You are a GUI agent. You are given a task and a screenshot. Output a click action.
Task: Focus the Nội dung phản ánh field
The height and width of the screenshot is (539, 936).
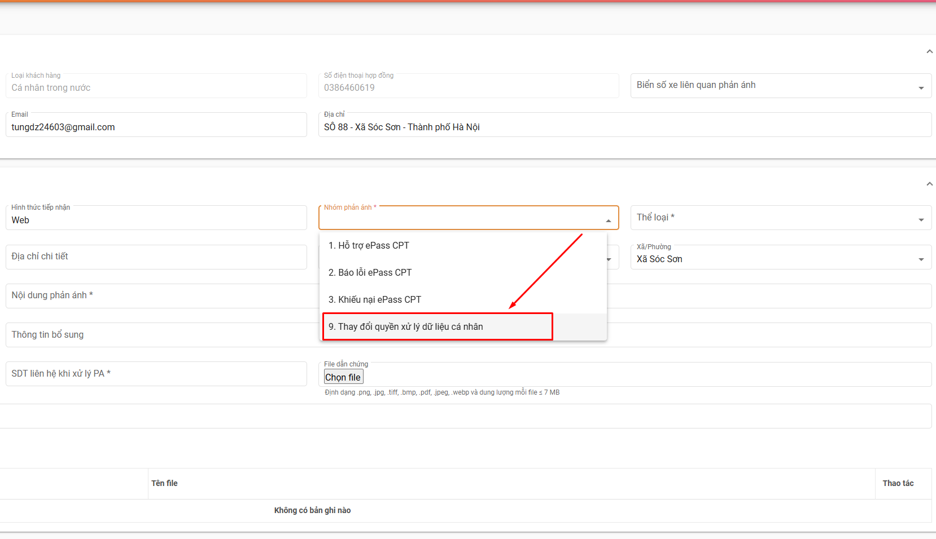[x=156, y=296]
